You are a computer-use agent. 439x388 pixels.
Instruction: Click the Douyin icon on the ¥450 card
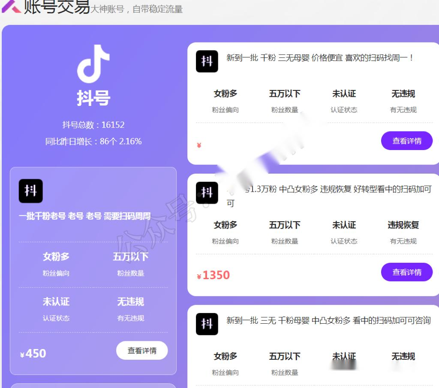click(31, 191)
